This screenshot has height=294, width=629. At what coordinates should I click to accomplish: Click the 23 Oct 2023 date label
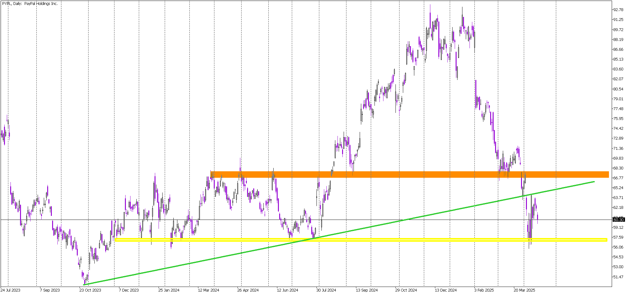pyautogui.click(x=90, y=290)
